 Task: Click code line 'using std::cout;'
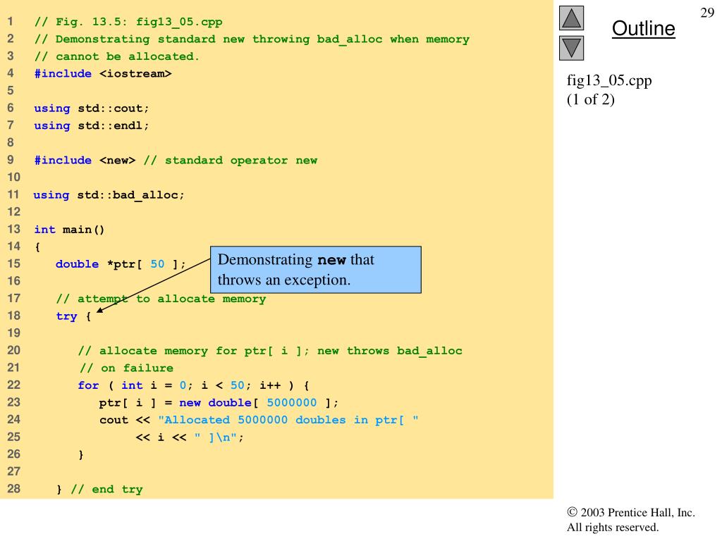(x=92, y=108)
